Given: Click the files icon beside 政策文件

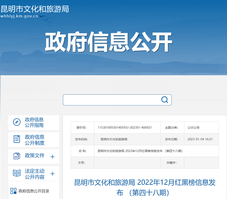Looking at the screenshot, I should click(x=17, y=156).
